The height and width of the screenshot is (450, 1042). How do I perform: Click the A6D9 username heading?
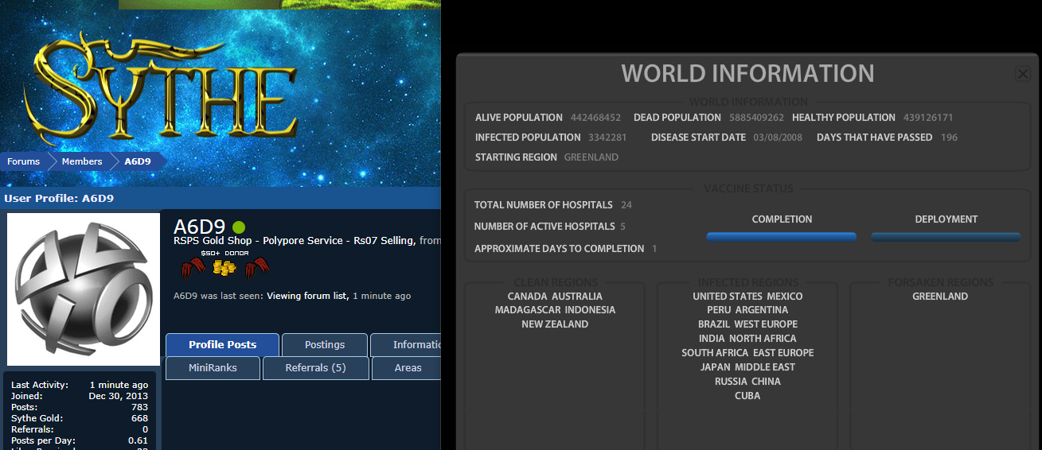[x=199, y=227]
